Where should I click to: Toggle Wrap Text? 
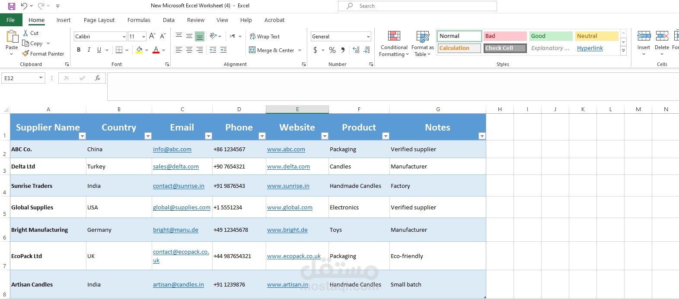[265, 37]
